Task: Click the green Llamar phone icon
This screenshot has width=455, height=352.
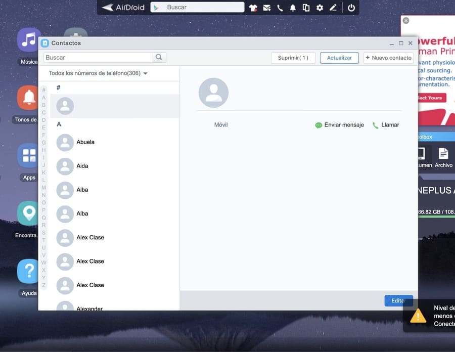Action: pyautogui.click(x=375, y=125)
